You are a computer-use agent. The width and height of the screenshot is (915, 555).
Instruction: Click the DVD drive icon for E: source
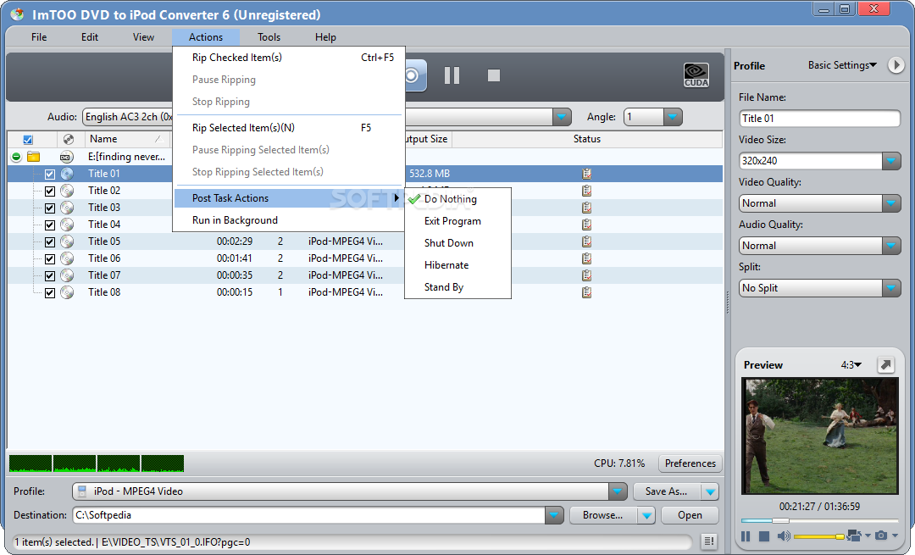67,157
